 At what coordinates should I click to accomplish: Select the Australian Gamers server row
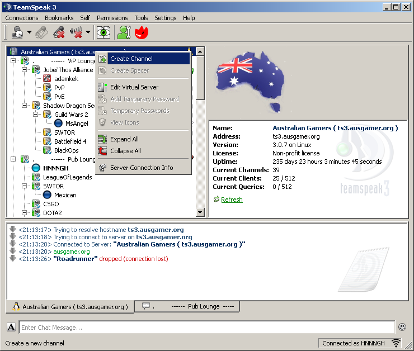pos(101,51)
